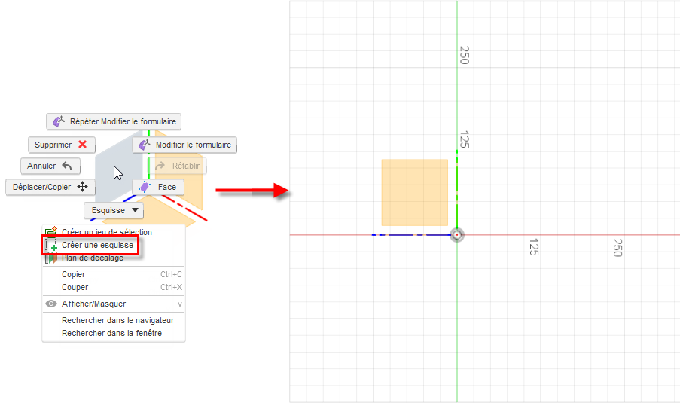The image size is (680, 403).
Task: Choose Rechercher dans la fenêtre
Action: pyautogui.click(x=111, y=333)
